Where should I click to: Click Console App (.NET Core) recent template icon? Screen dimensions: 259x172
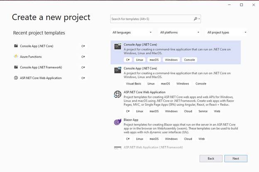tap(16, 46)
